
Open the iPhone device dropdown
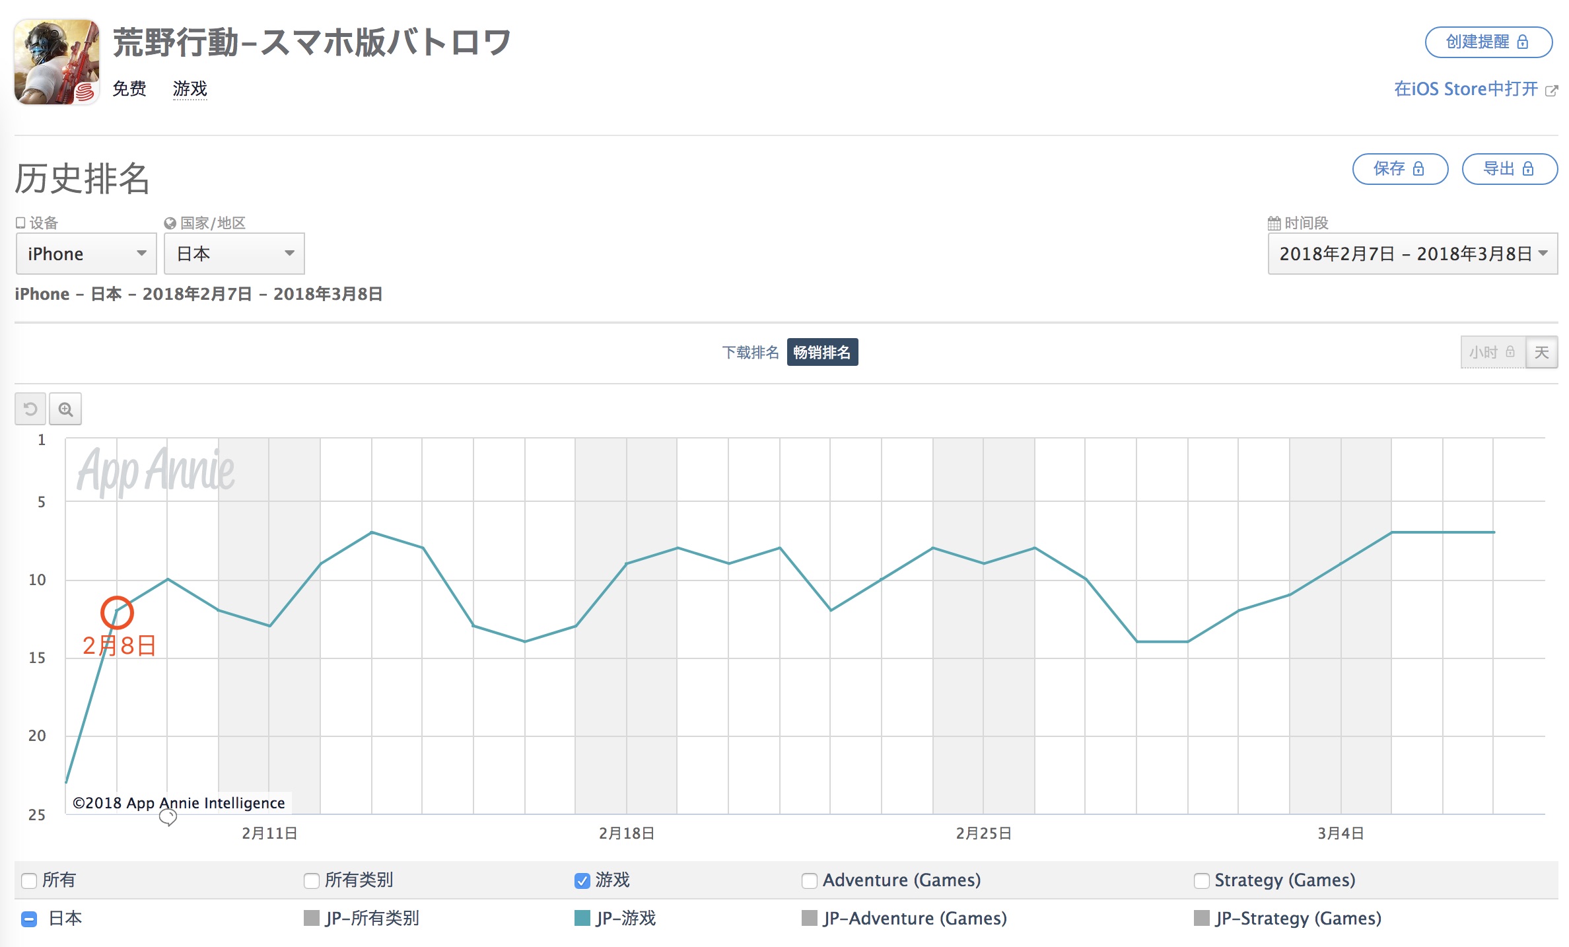click(86, 254)
